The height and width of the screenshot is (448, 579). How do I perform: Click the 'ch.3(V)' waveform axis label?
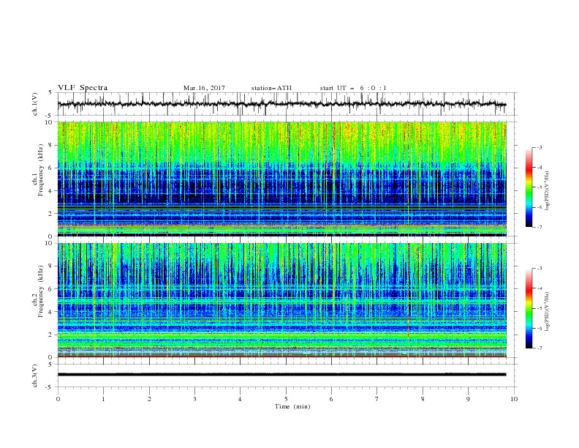pos(35,376)
